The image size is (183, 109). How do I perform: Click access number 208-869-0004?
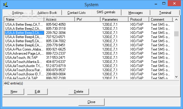pos(56,74)
